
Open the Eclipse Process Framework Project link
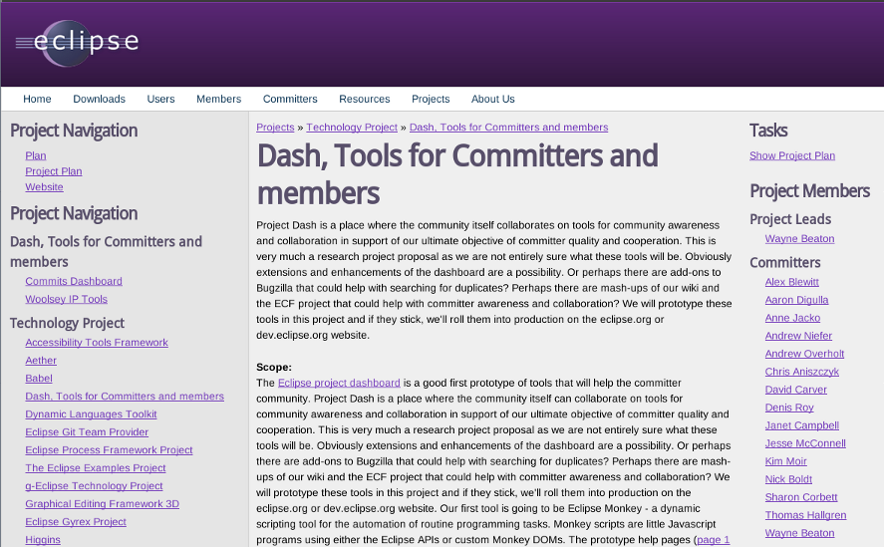pos(109,450)
